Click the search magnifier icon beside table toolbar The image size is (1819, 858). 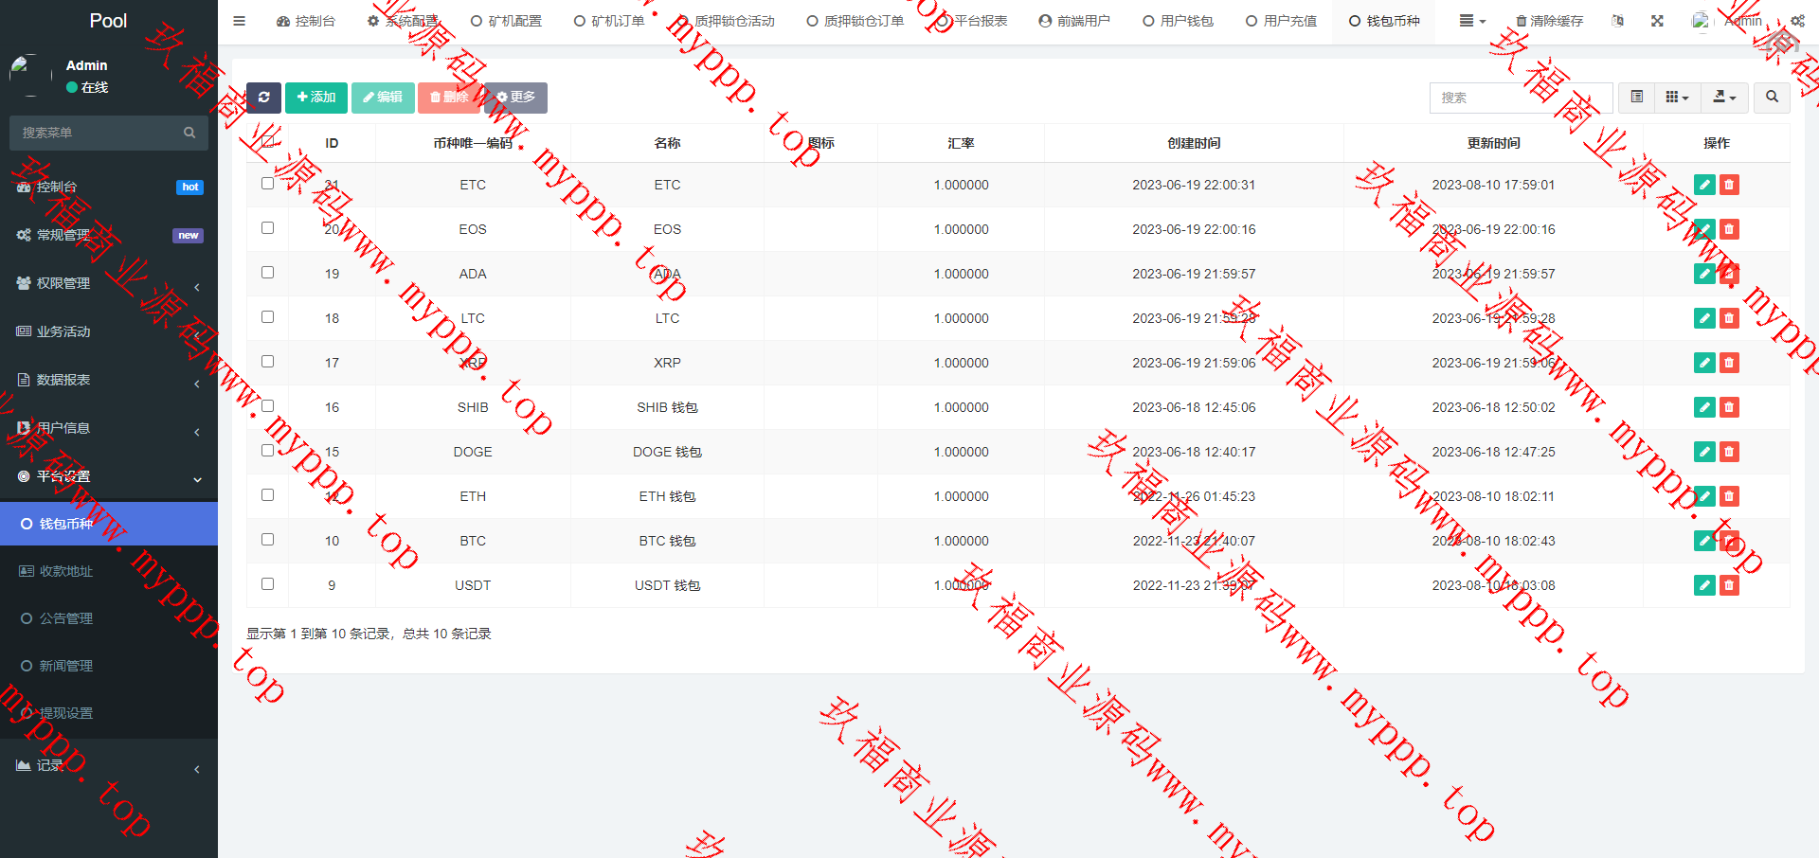[1772, 98]
